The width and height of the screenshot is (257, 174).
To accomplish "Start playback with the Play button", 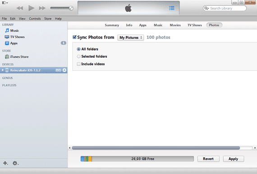I will click(x=31, y=8).
